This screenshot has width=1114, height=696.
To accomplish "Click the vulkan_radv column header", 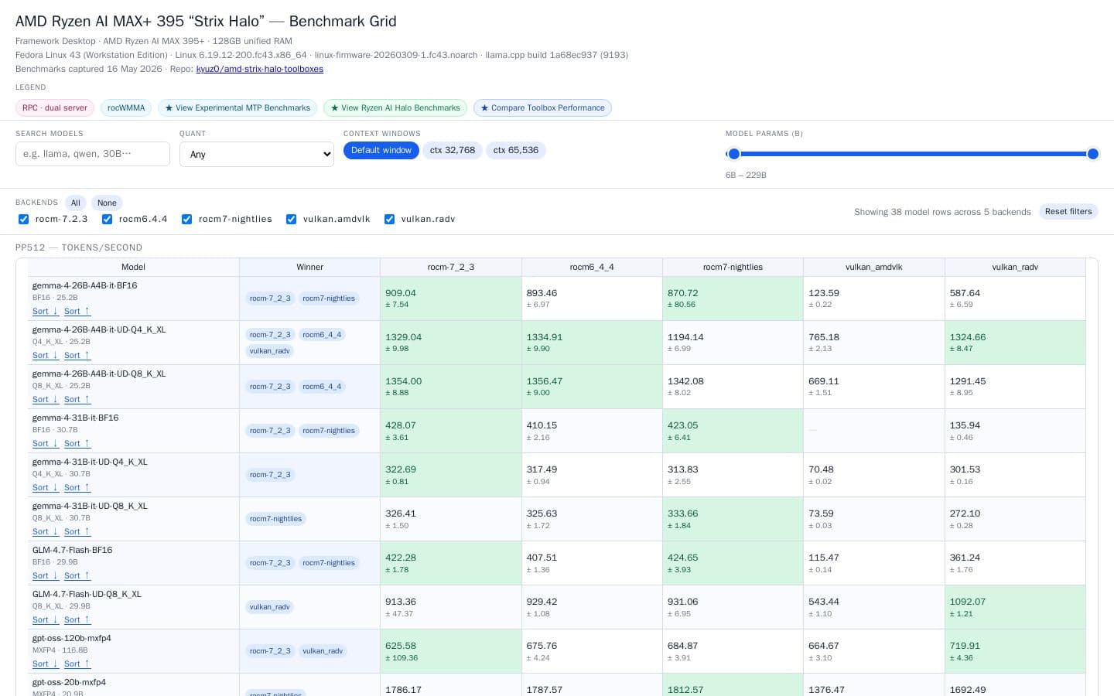I will point(1015,267).
